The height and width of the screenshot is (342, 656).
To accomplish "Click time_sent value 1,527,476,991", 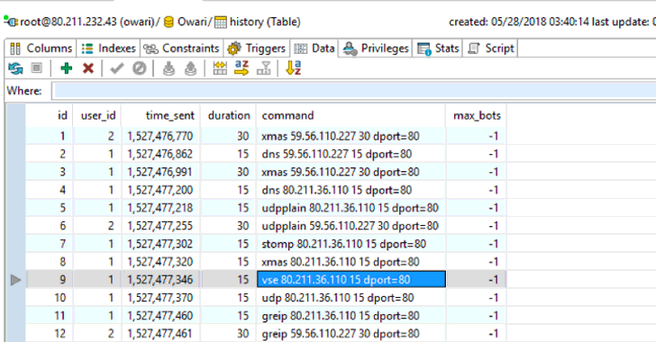I will click(160, 172).
